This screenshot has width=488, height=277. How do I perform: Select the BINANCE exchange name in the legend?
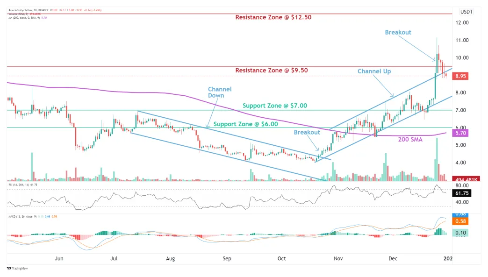[43, 10]
